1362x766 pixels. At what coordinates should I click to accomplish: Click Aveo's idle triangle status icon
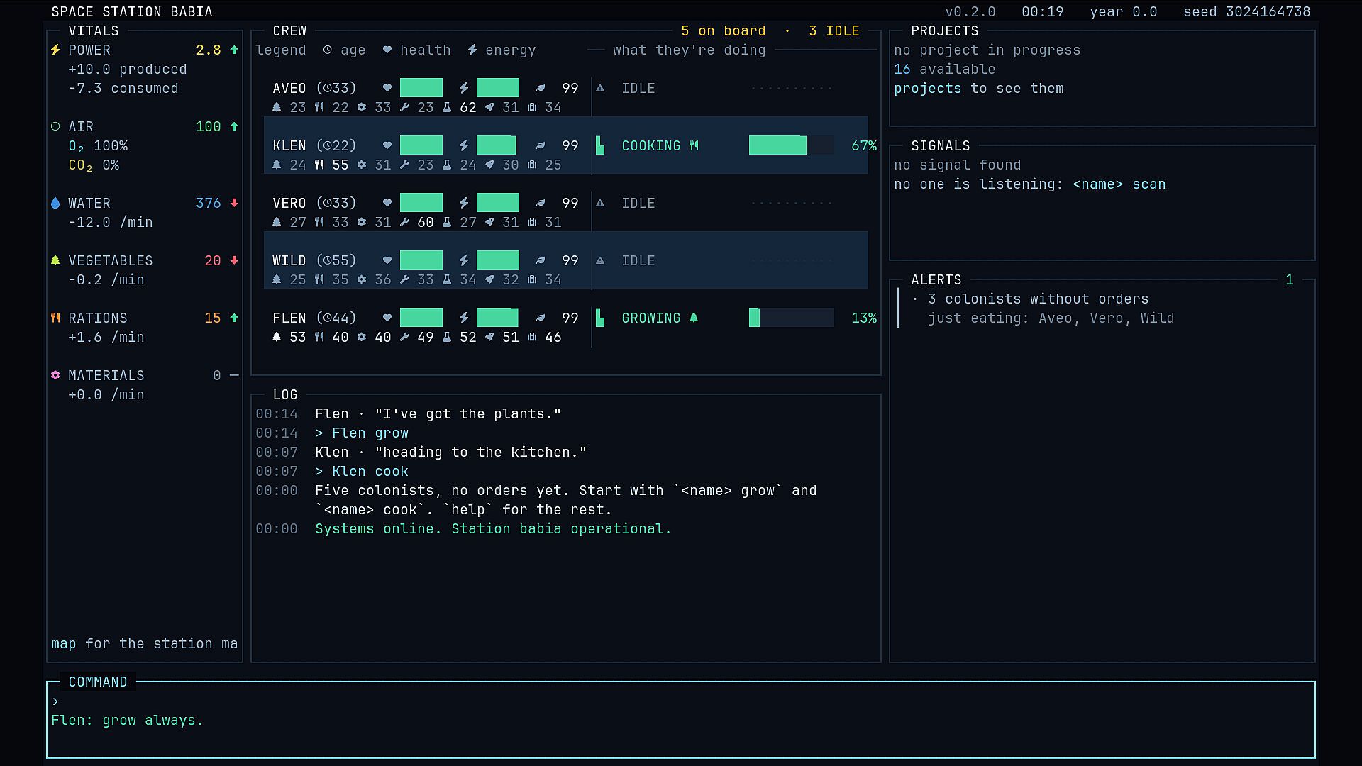click(600, 89)
